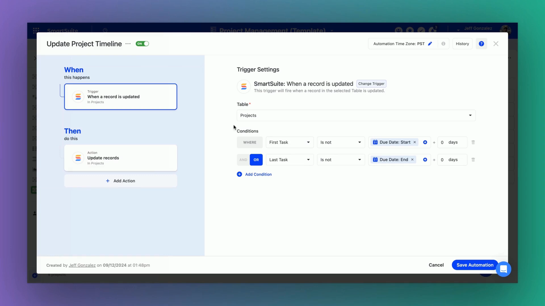The height and width of the screenshot is (306, 545).
Task: Switch condition logic to AND
Action: [243, 160]
